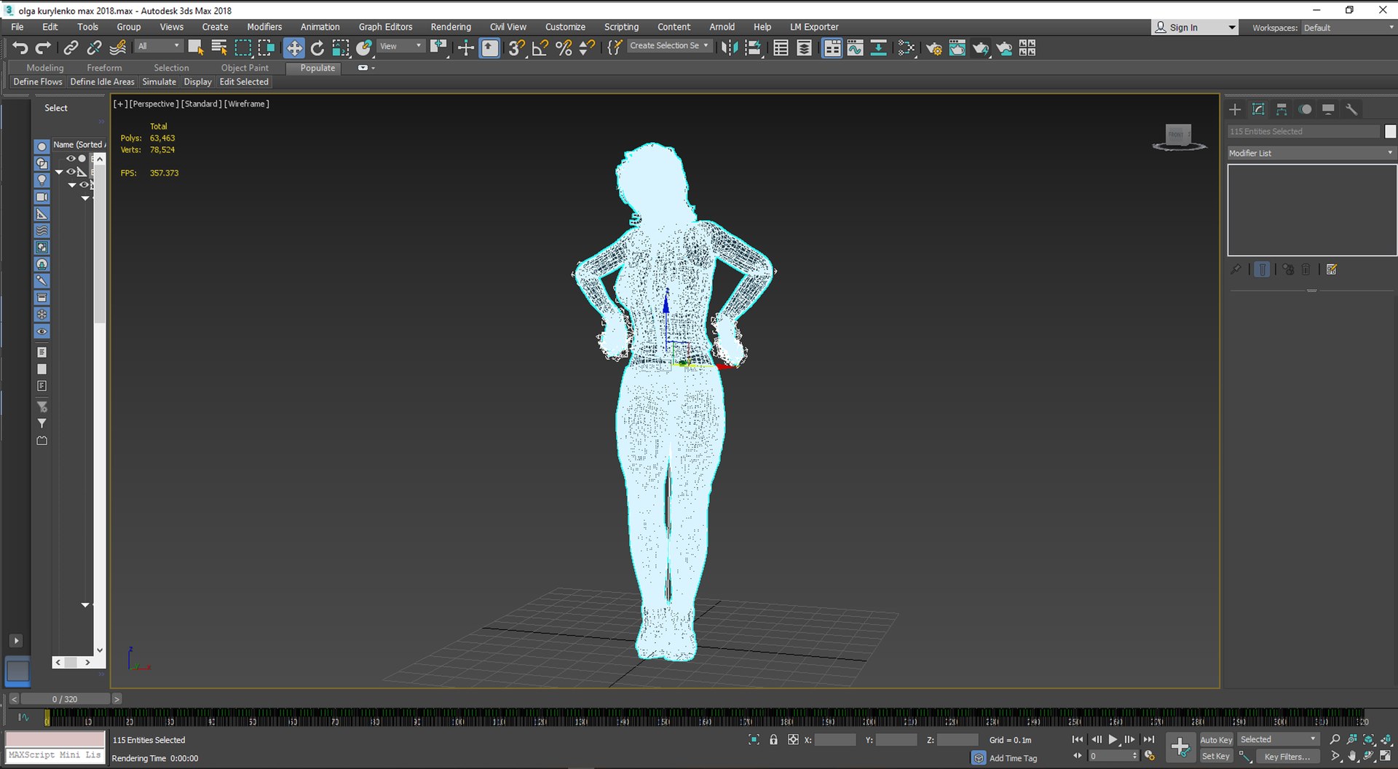Activate Select and Scale tool
Screen dimensions: 1398x769
(341, 48)
